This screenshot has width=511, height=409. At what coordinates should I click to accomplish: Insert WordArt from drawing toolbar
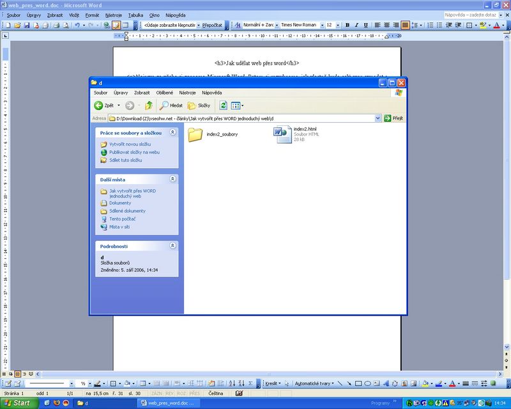(386, 383)
